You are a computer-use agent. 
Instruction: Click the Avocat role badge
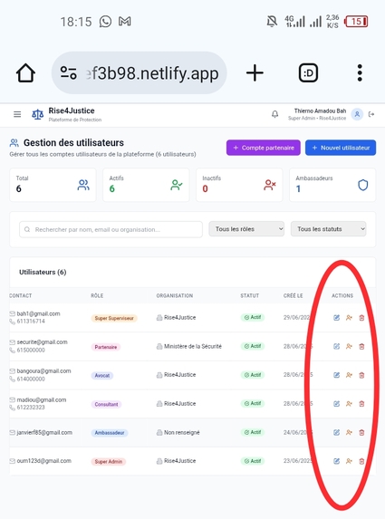pyautogui.click(x=102, y=375)
